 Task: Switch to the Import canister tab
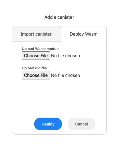(36, 34)
